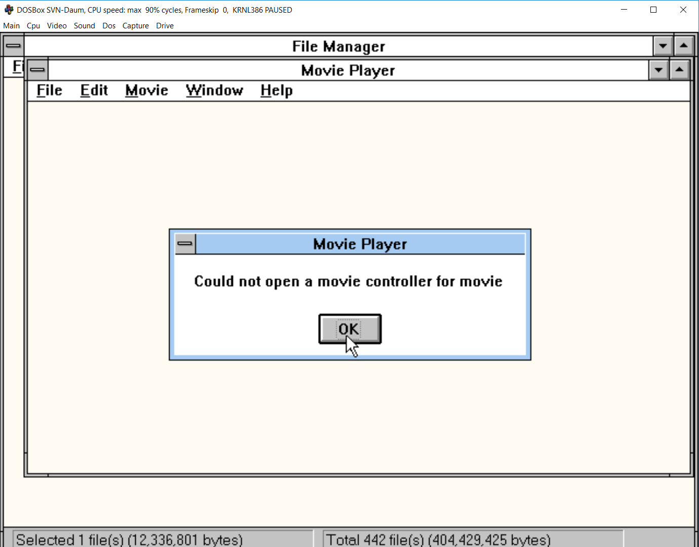The width and height of the screenshot is (699, 547).
Task: Open DOSBox Dos menu
Action: coord(109,26)
